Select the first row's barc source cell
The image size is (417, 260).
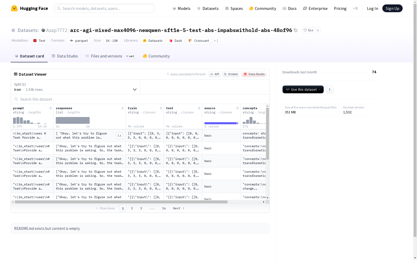221,135
